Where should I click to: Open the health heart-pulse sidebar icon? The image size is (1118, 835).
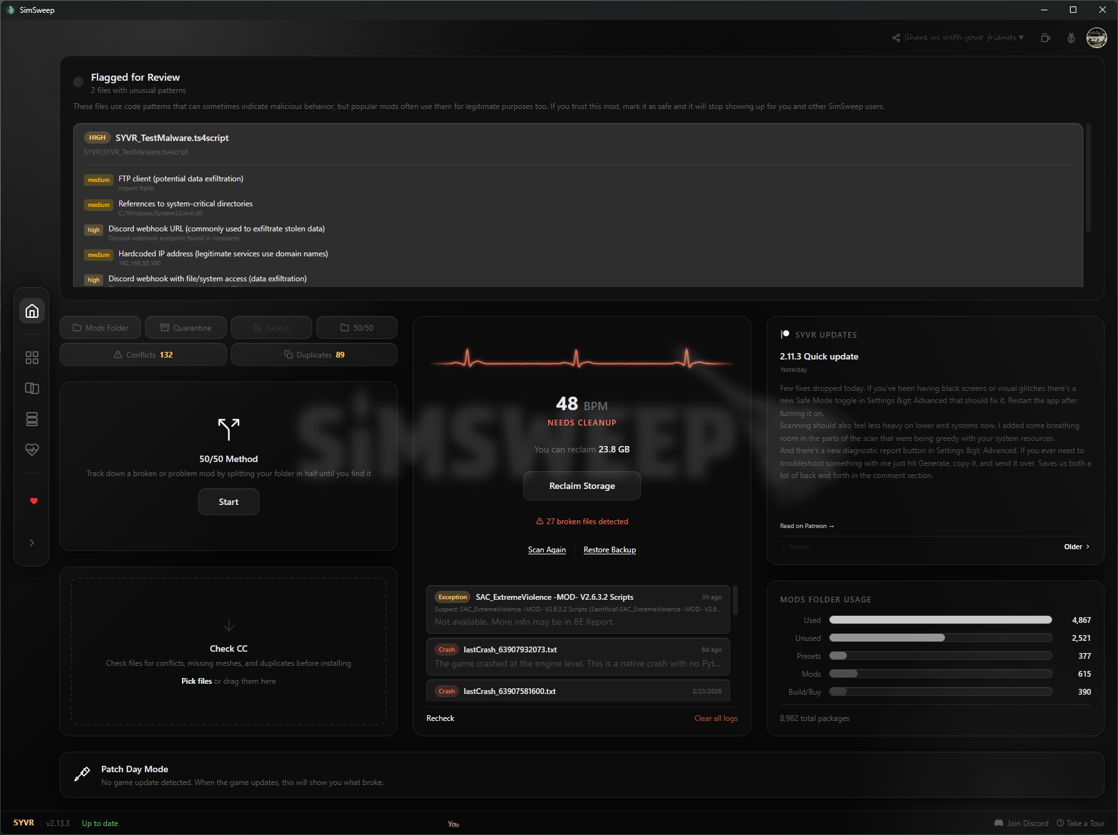point(32,450)
